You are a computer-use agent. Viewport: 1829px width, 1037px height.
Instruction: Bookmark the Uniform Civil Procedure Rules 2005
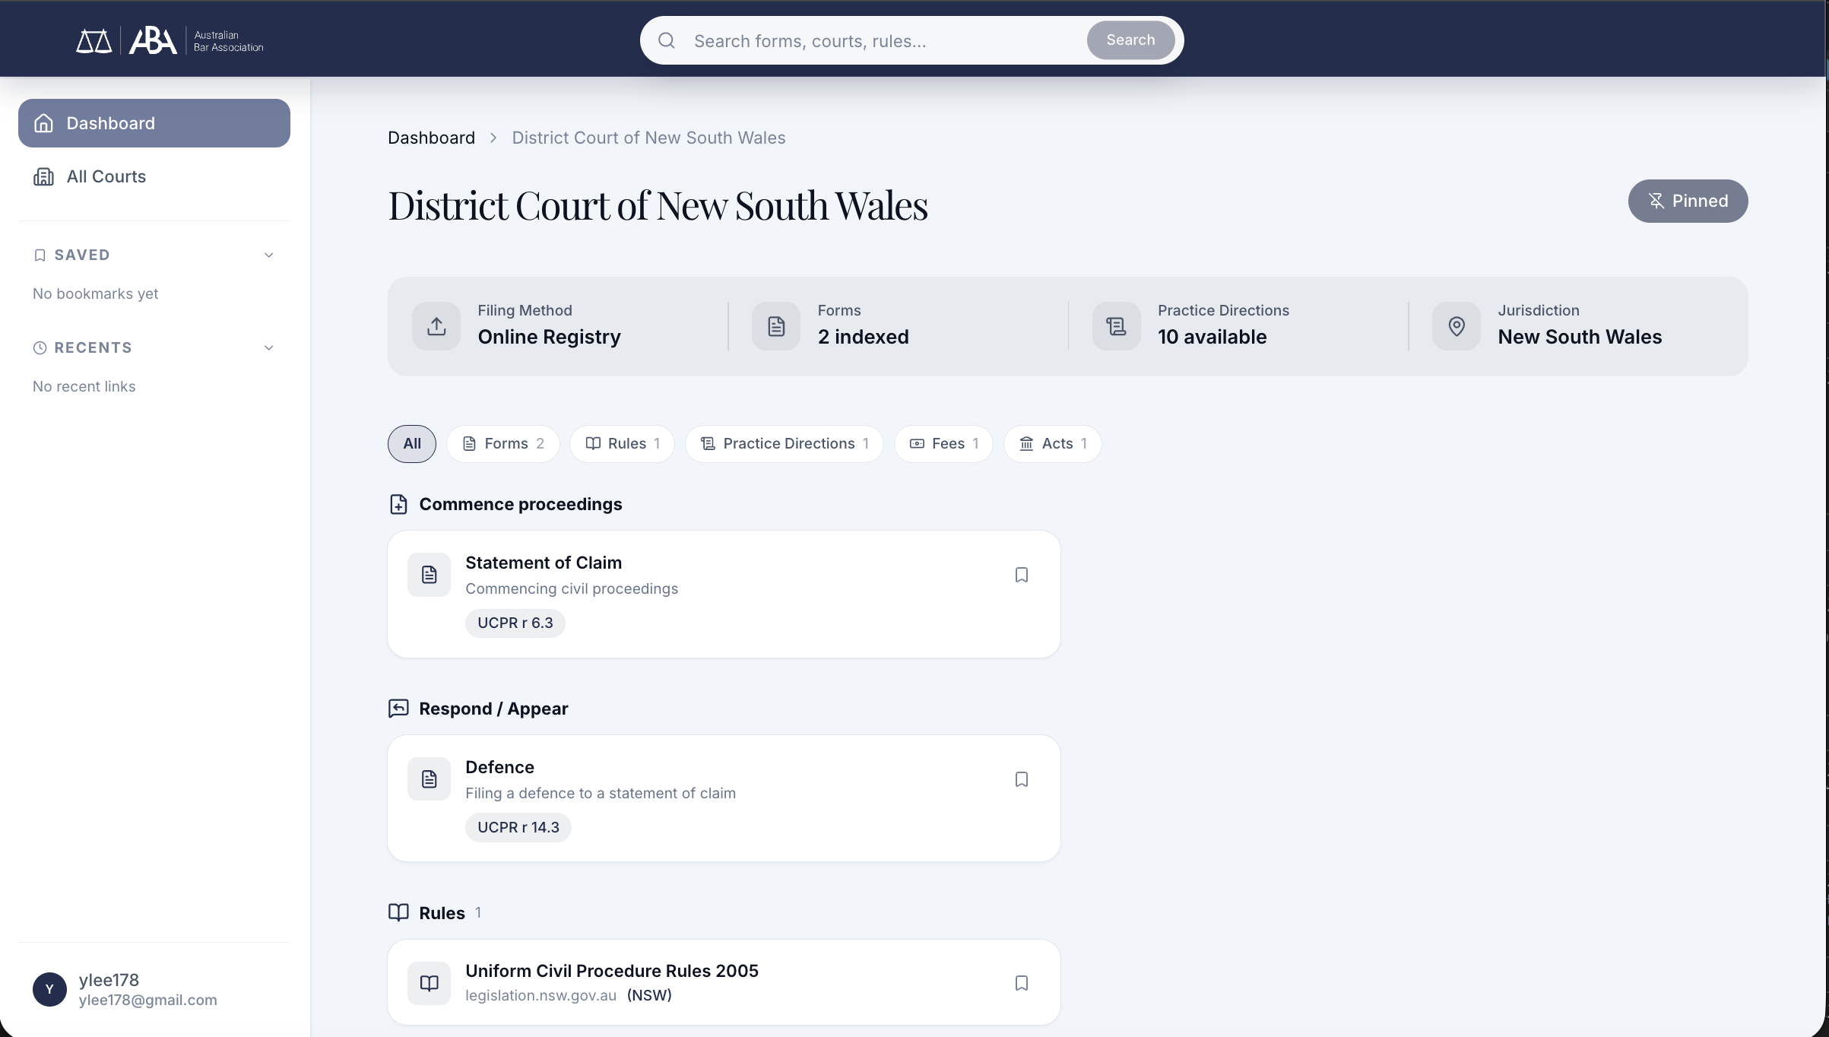[1021, 982]
